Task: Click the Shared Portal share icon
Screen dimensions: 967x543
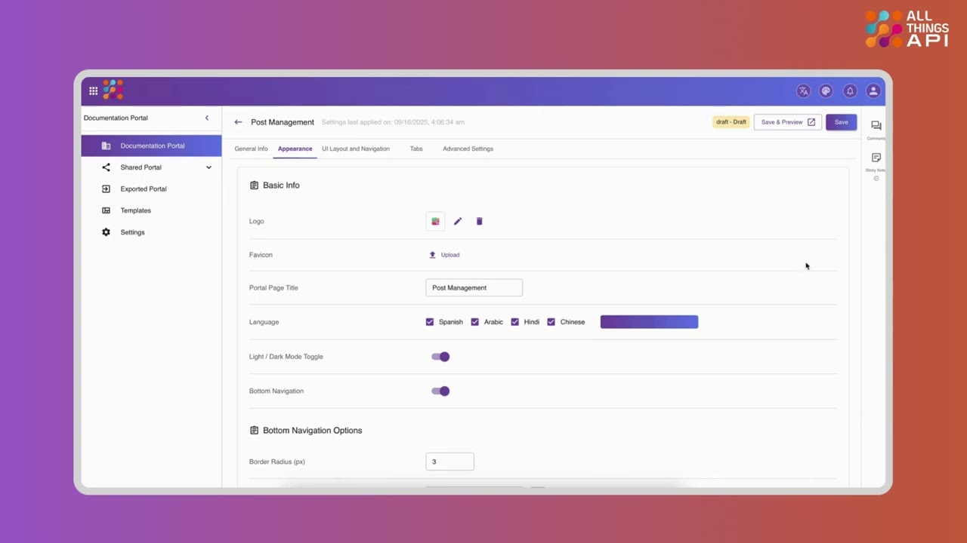Action: [106, 167]
